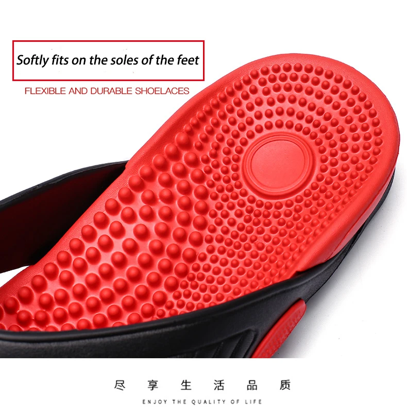Screen dimensions: 407x414
Task: Click the word 'Softly' in the headline
Action: point(32,60)
